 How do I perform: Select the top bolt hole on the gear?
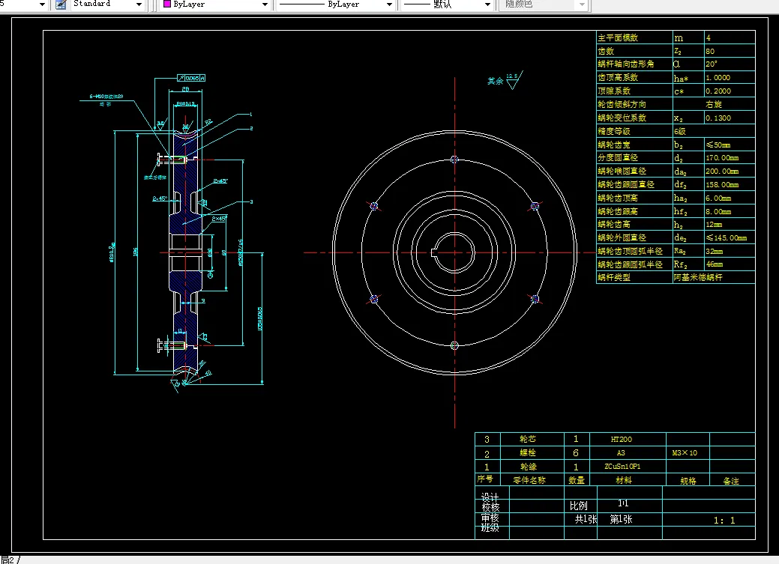pyautogui.click(x=454, y=159)
